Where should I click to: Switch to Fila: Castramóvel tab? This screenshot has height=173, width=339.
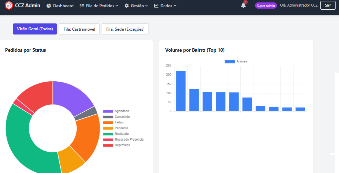pos(79,29)
